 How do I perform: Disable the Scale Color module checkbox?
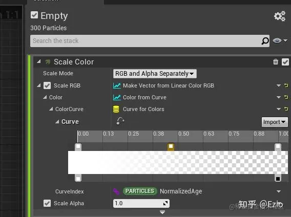[x=285, y=62]
